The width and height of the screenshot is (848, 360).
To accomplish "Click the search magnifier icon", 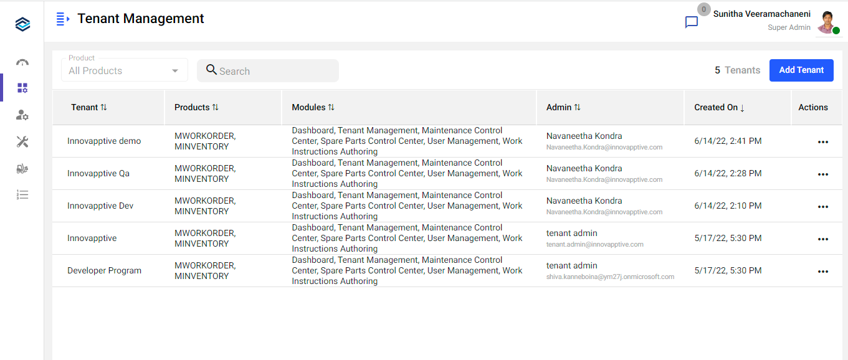I will tap(211, 70).
